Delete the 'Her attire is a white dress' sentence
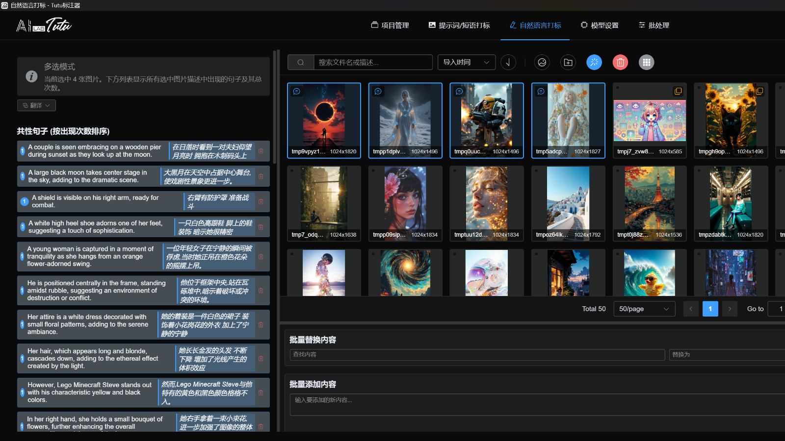The height and width of the screenshot is (441, 785). coord(261,324)
